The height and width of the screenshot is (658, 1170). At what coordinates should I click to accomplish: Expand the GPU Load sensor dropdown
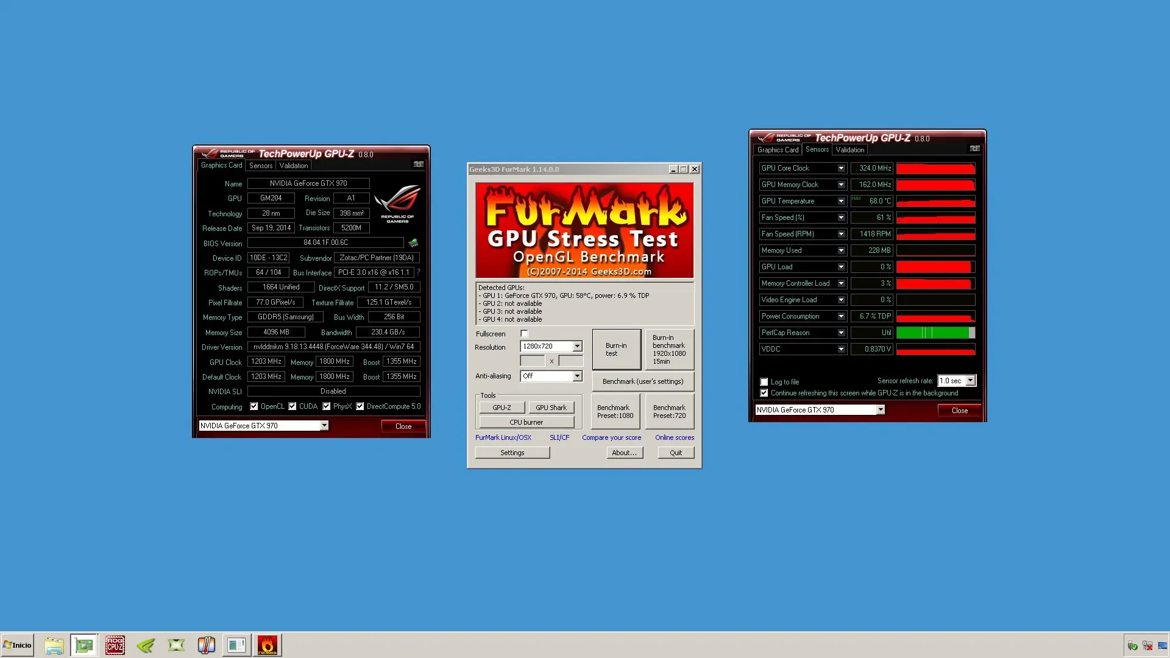point(841,267)
